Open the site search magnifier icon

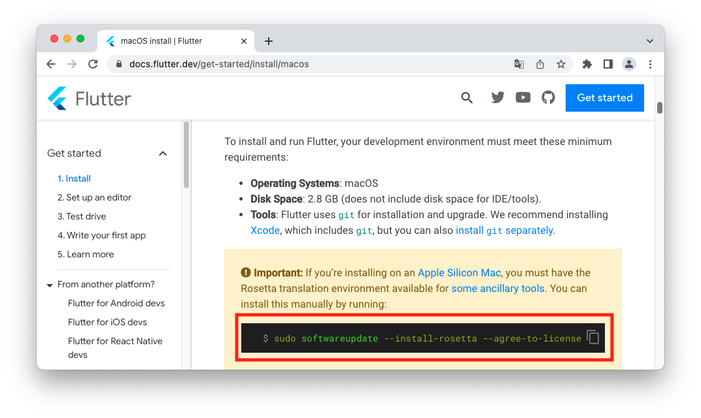[467, 98]
